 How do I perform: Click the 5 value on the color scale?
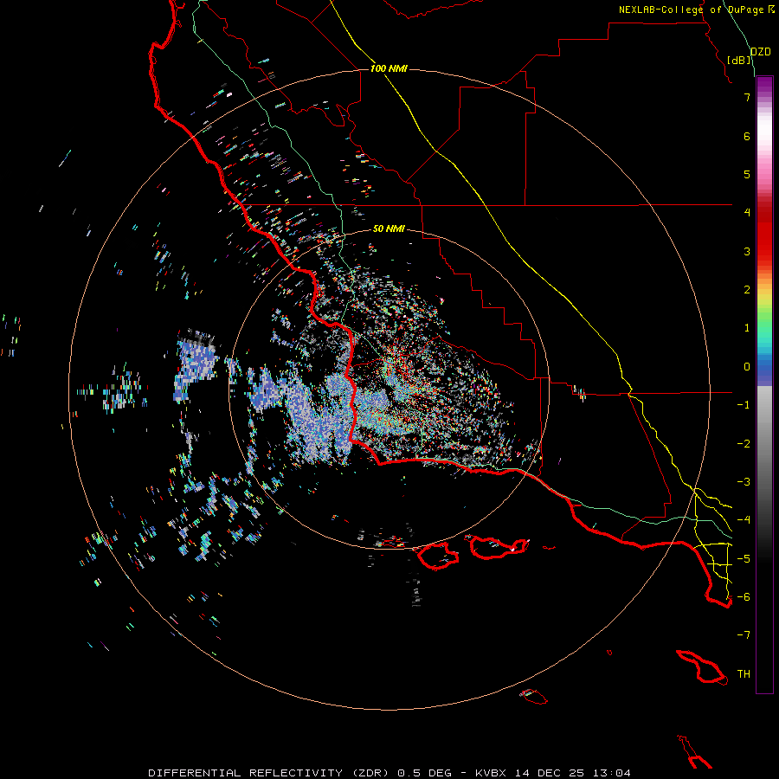pos(747,174)
